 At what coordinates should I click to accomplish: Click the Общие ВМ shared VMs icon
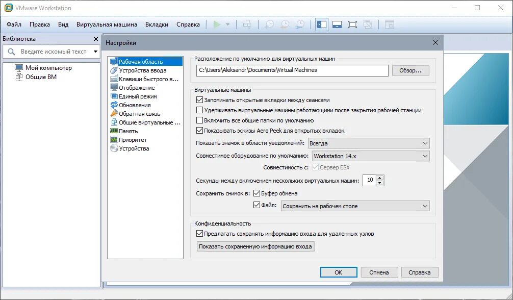coord(19,77)
